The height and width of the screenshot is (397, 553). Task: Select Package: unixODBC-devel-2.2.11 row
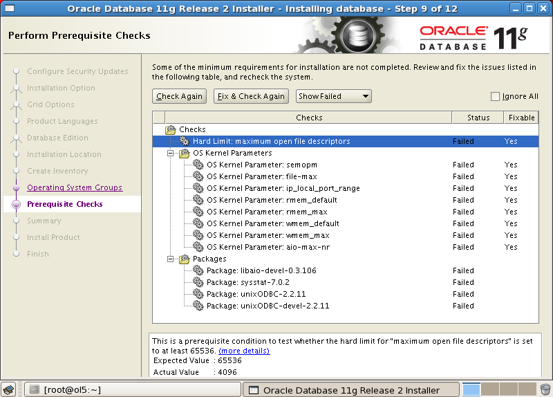[346, 306]
